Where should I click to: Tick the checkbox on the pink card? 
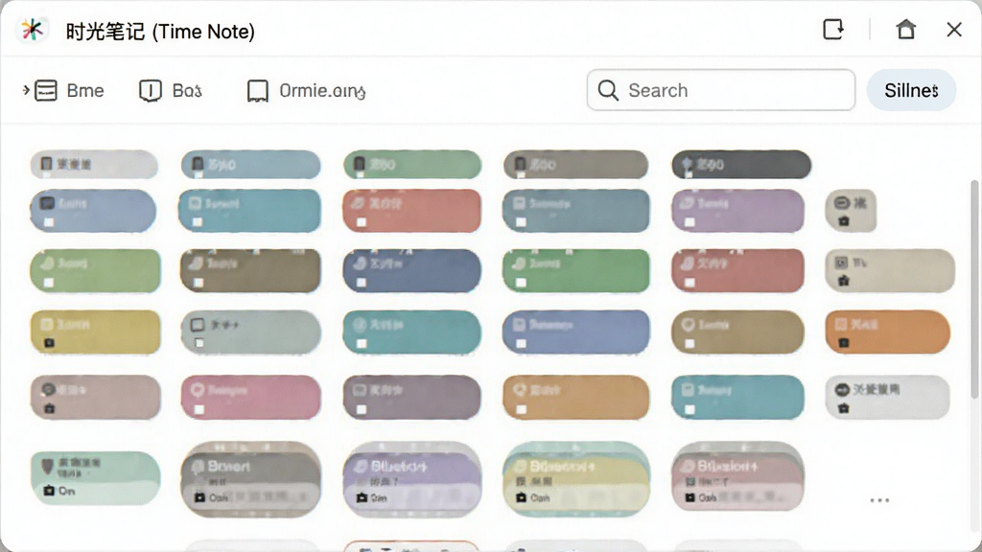point(199,409)
